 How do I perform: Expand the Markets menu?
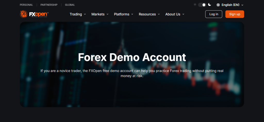click(x=100, y=14)
